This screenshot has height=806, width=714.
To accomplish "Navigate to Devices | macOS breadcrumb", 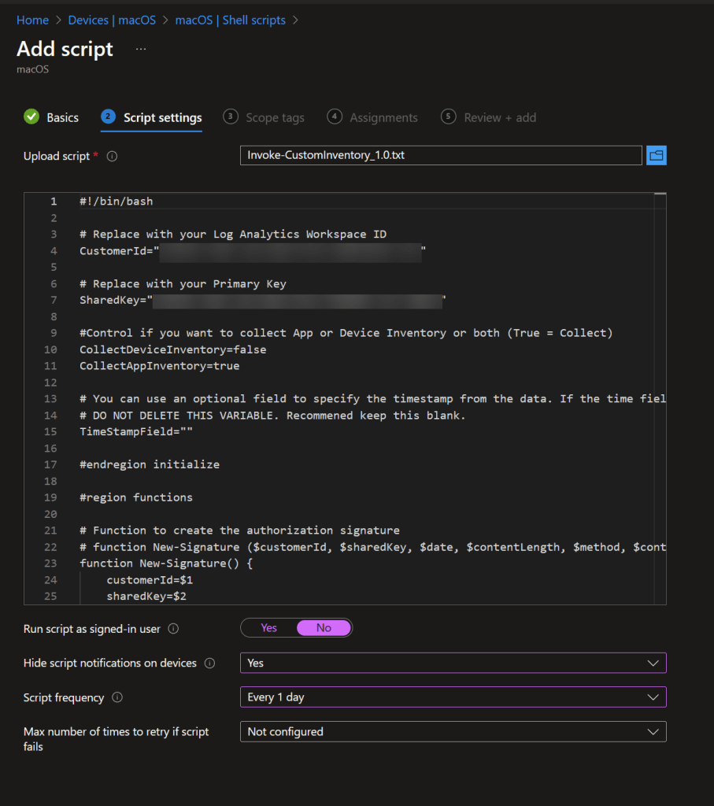I will (x=111, y=20).
